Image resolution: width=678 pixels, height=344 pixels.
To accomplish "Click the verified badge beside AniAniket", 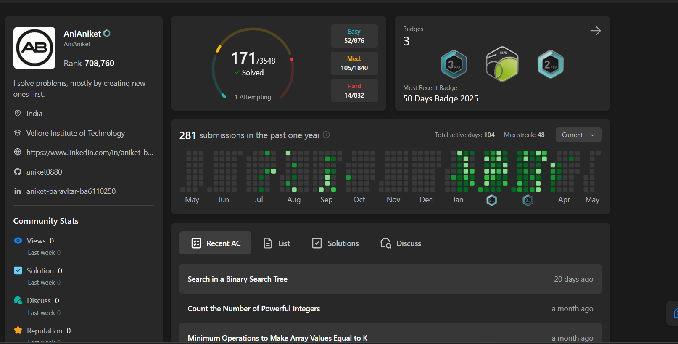I will coord(107,33).
